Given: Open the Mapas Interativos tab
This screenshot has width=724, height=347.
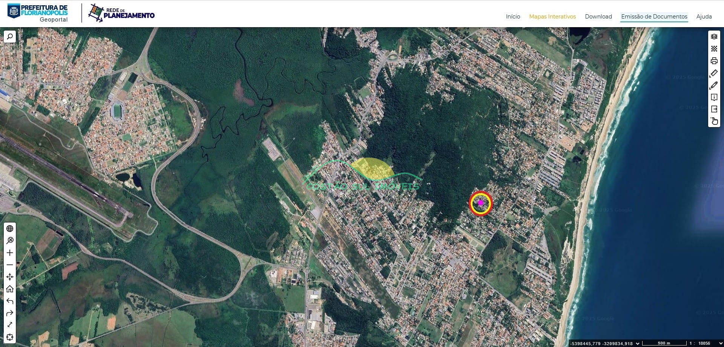Looking at the screenshot, I should click(x=552, y=17).
